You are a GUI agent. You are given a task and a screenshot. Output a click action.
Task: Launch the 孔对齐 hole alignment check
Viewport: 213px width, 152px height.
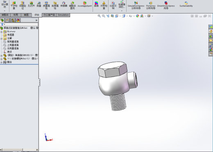coord(31,5)
